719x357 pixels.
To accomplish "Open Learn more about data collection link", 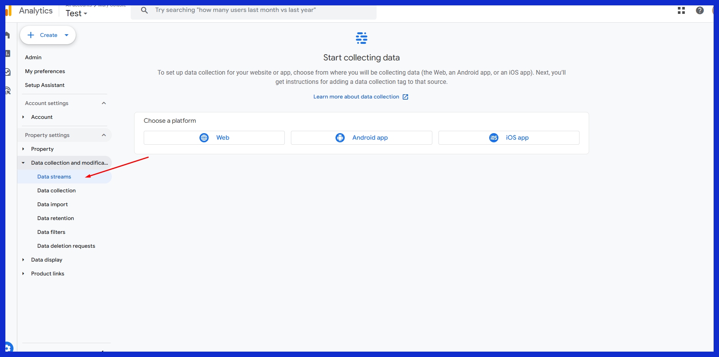I will tap(356, 97).
